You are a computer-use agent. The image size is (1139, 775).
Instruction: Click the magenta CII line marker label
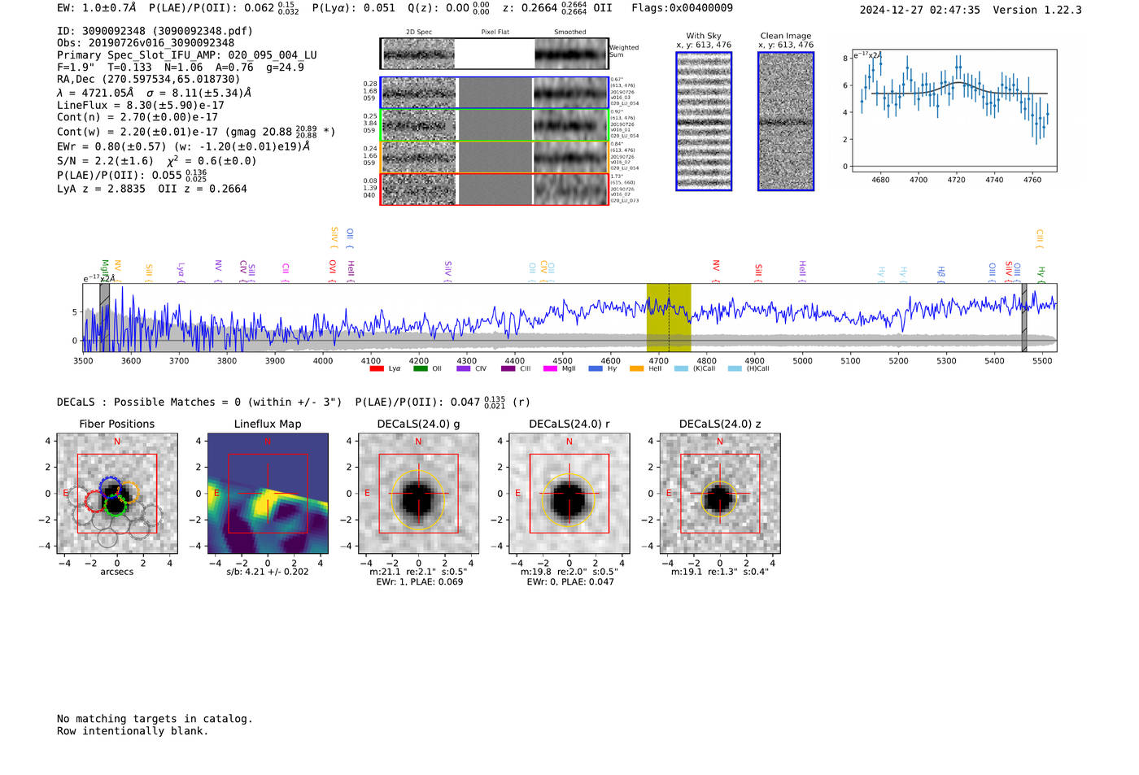pos(286,272)
